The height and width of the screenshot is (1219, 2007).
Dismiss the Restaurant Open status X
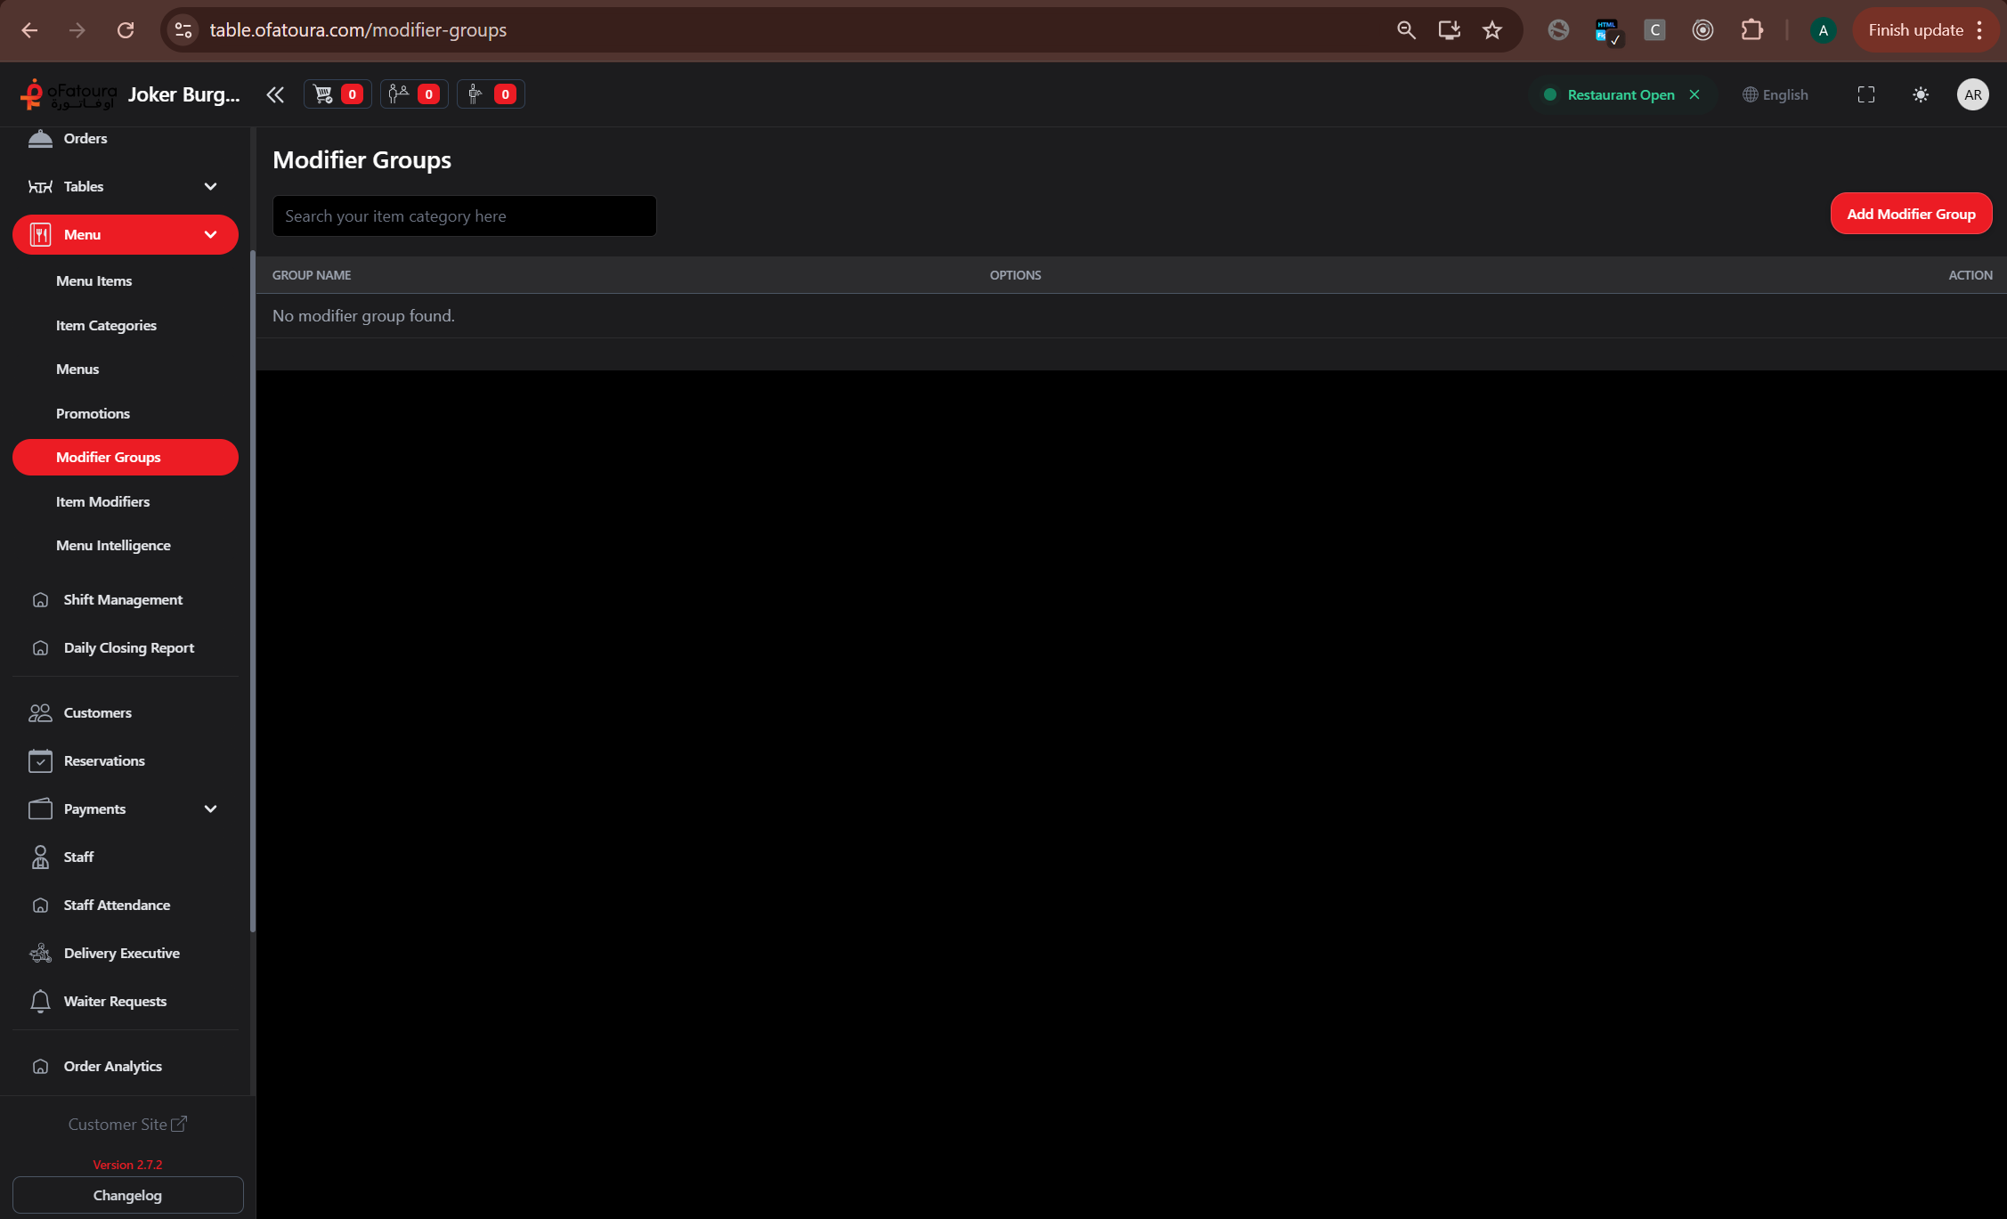point(1694,94)
